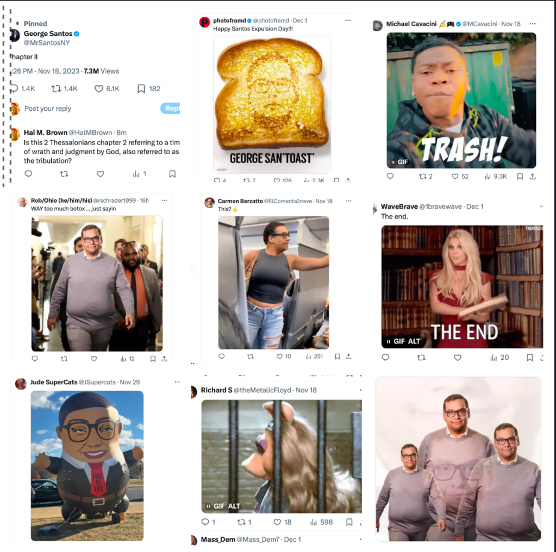
Task: Like Hal M. Brown's reply
Action: [101, 174]
